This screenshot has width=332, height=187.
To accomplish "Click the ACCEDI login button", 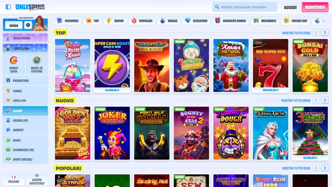I will point(290,7).
